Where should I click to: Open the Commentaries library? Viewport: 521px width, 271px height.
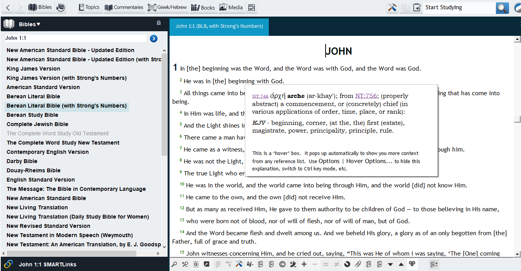point(124,7)
